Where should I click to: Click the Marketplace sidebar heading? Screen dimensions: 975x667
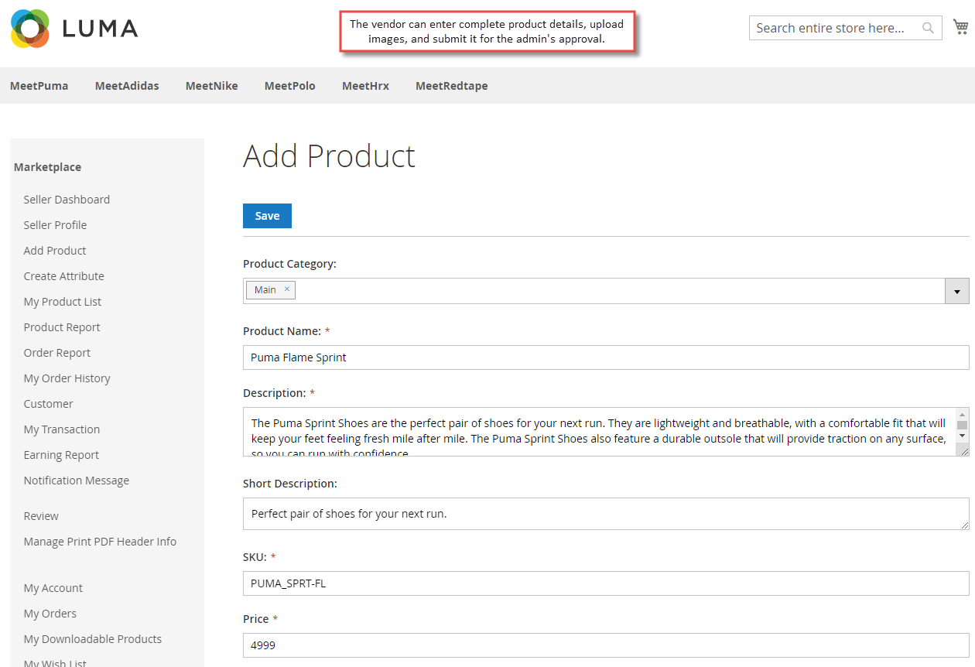point(47,167)
